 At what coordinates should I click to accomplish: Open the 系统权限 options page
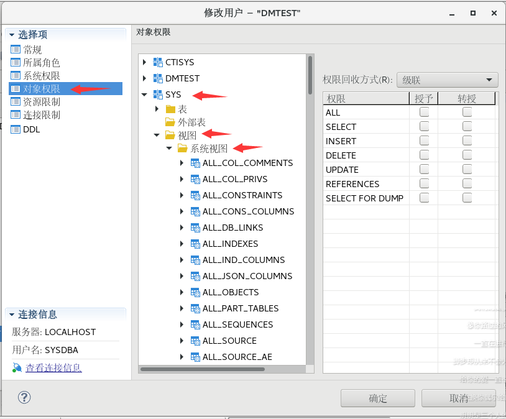tap(41, 76)
